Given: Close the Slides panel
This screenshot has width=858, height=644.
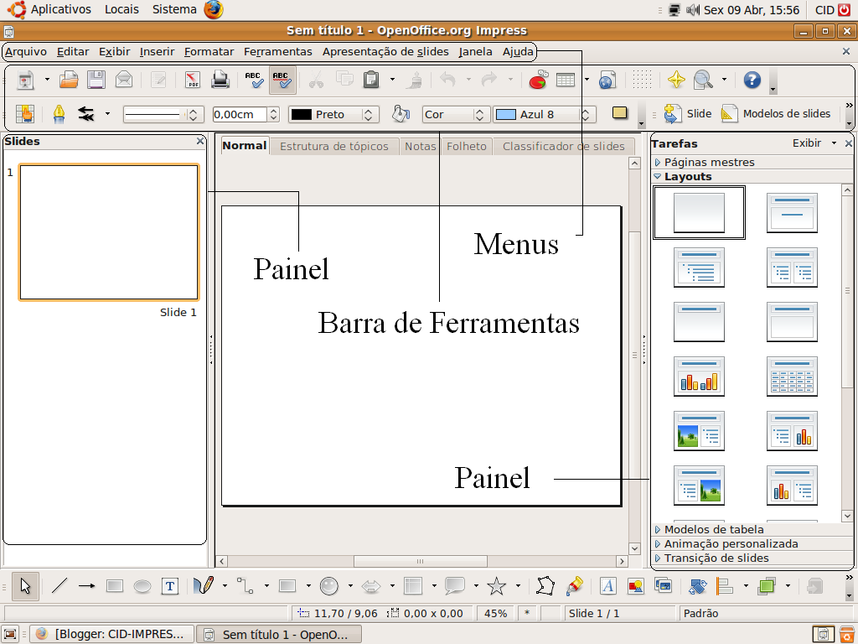Looking at the screenshot, I should tap(200, 141).
